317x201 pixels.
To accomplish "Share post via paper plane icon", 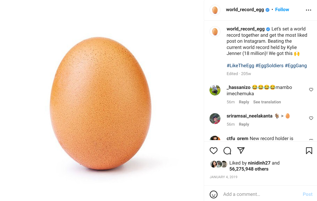I will 241,151.
